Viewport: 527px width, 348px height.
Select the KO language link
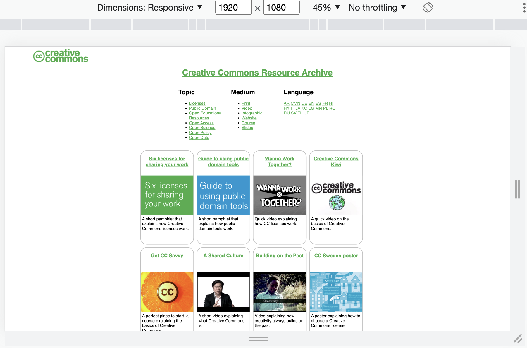pos(304,108)
